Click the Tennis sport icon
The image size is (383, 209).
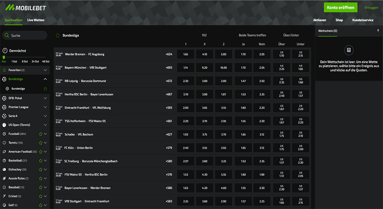pos(4,143)
